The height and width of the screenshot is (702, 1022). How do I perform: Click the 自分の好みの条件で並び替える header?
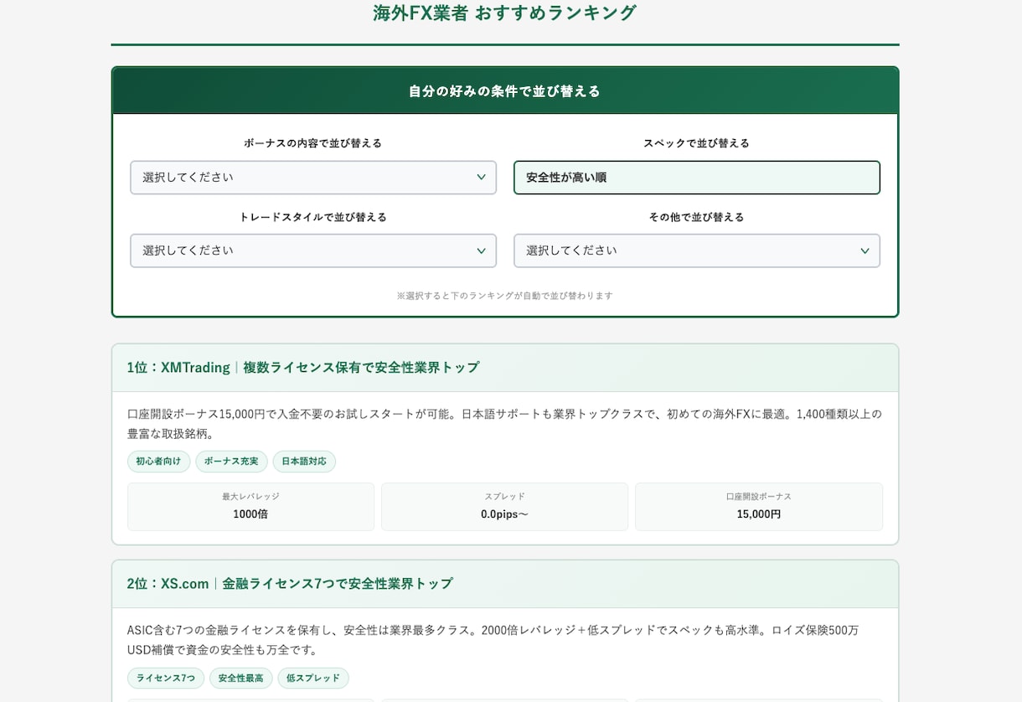coord(505,90)
